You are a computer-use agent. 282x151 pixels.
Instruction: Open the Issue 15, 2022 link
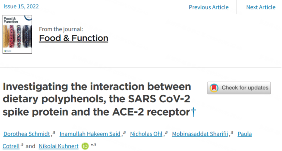[21, 7]
